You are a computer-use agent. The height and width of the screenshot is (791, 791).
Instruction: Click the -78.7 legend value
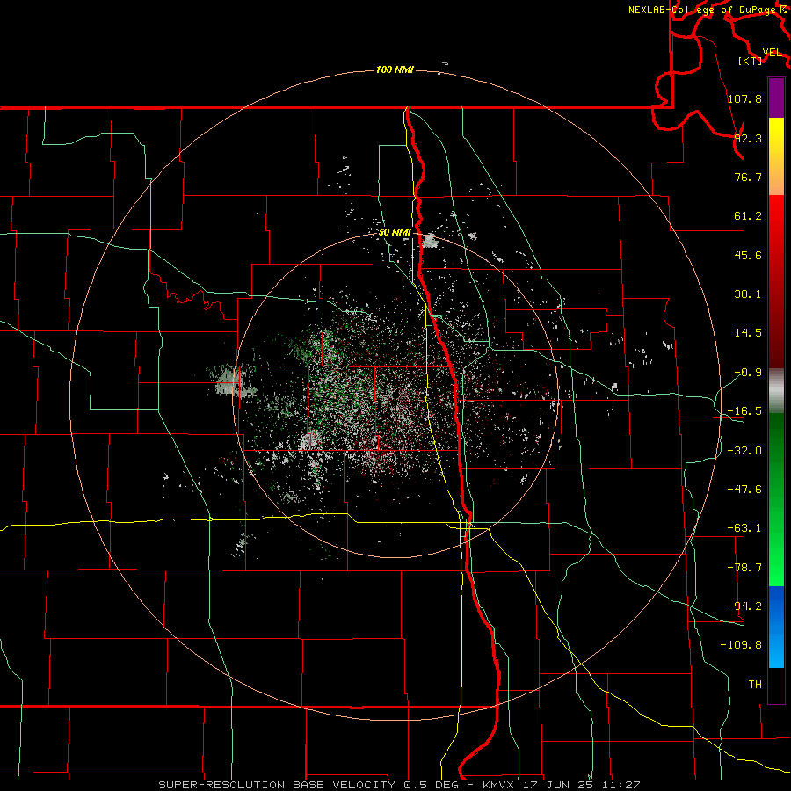745,568
